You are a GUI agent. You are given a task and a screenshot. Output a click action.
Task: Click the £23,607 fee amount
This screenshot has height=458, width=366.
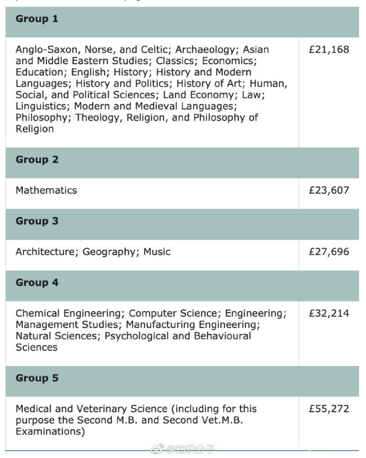329,190
